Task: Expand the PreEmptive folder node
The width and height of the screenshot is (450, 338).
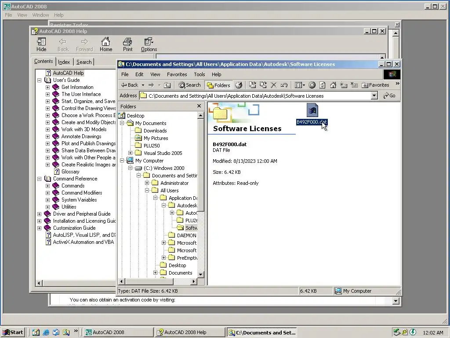Action: click(163, 258)
